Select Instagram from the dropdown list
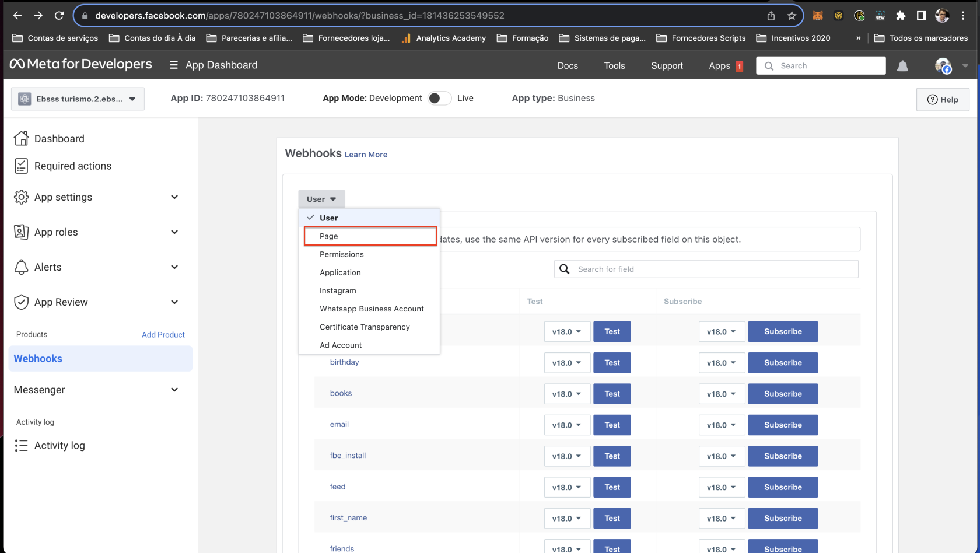 click(x=369, y=290)
